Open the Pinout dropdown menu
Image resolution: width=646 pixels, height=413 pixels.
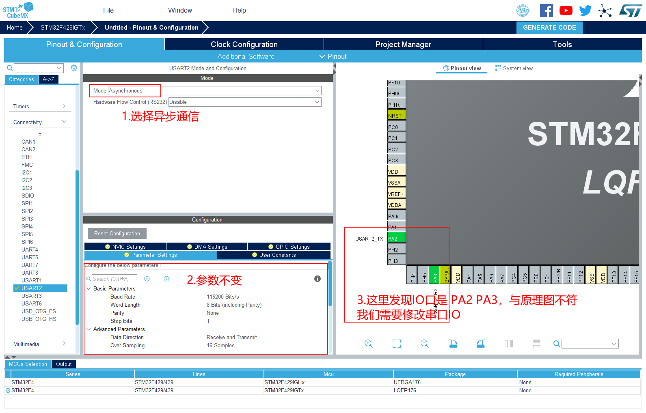(x=333, y=56)
